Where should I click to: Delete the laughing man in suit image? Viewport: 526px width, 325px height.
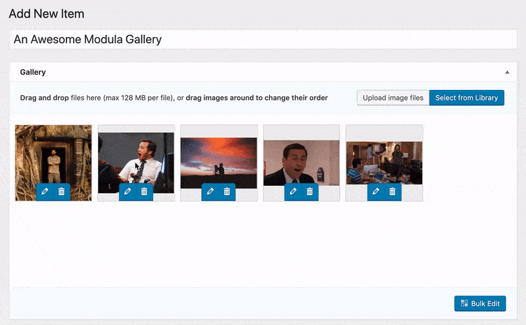pyautogui.click(x=310, y=192)
